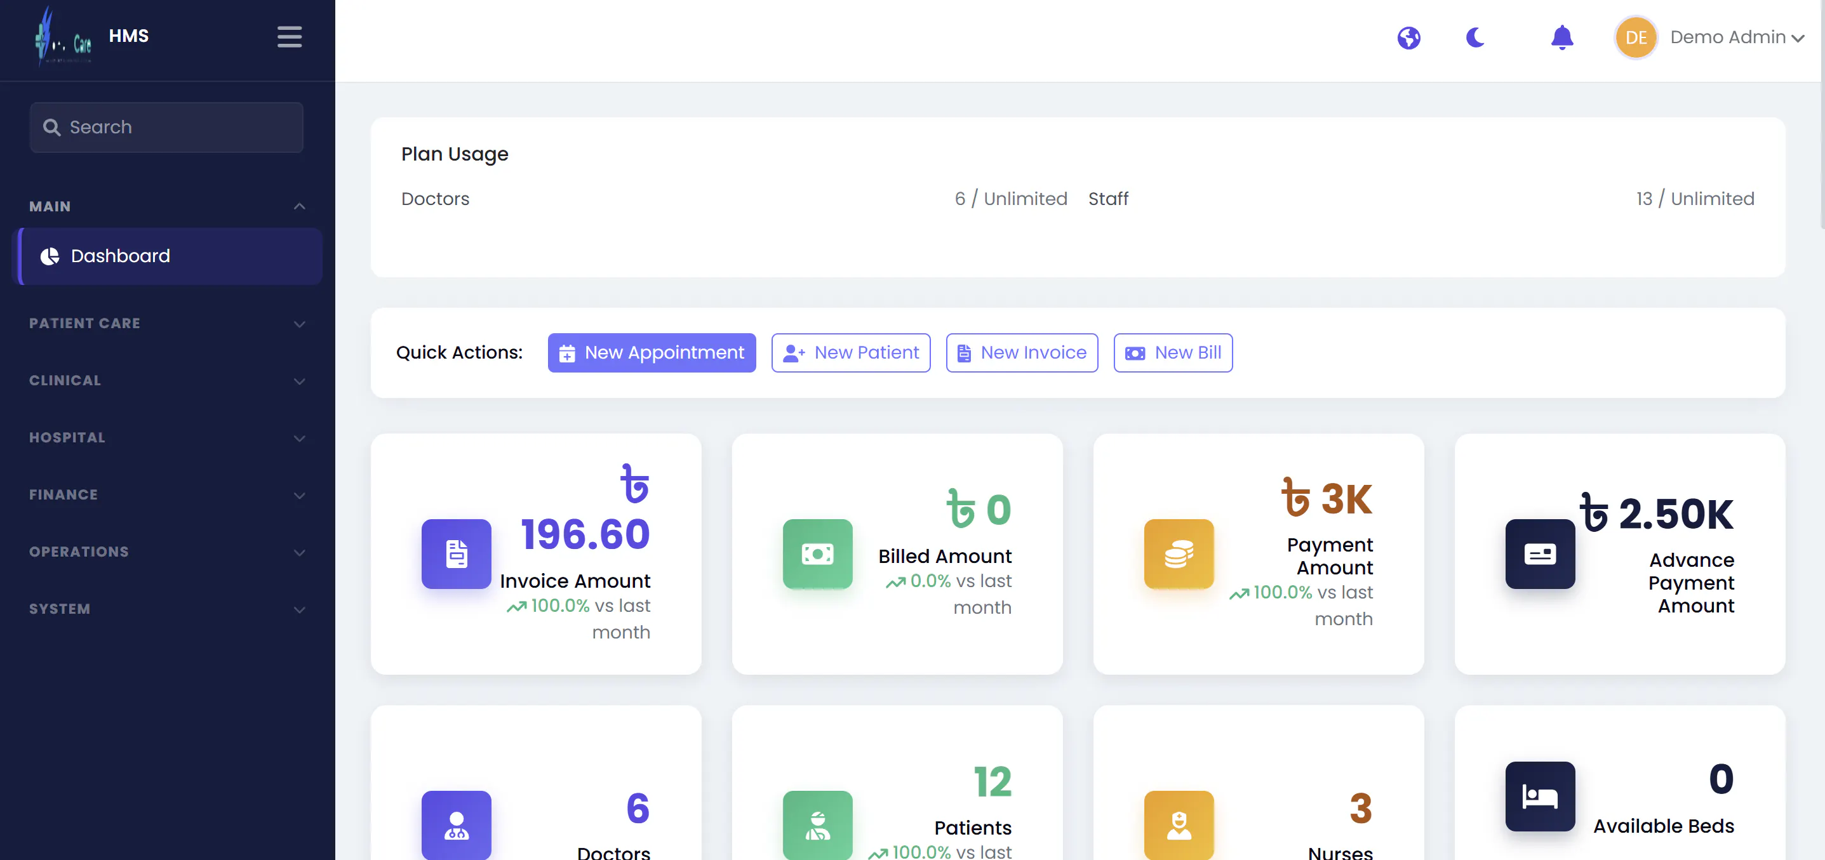Click the globe language icon
The image size is (1825, 860).
pyautogui.click(x=1408, y=37)
